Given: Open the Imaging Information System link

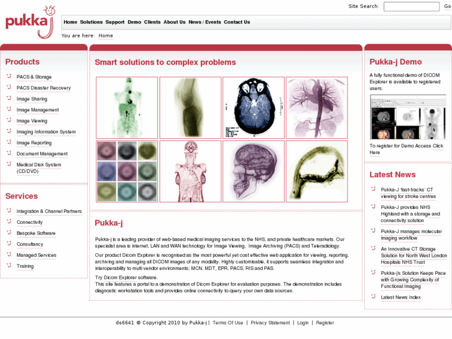Looking at the screenshot, I should pyautogui.click(x=46, y=132).
